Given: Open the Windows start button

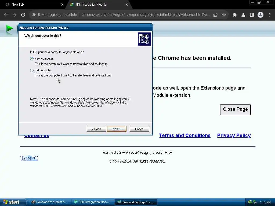Looking at the screenshot, I should (12, 202).
